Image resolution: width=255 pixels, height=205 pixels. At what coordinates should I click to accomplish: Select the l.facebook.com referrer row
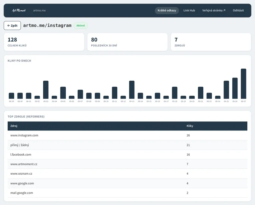(127, 155)
